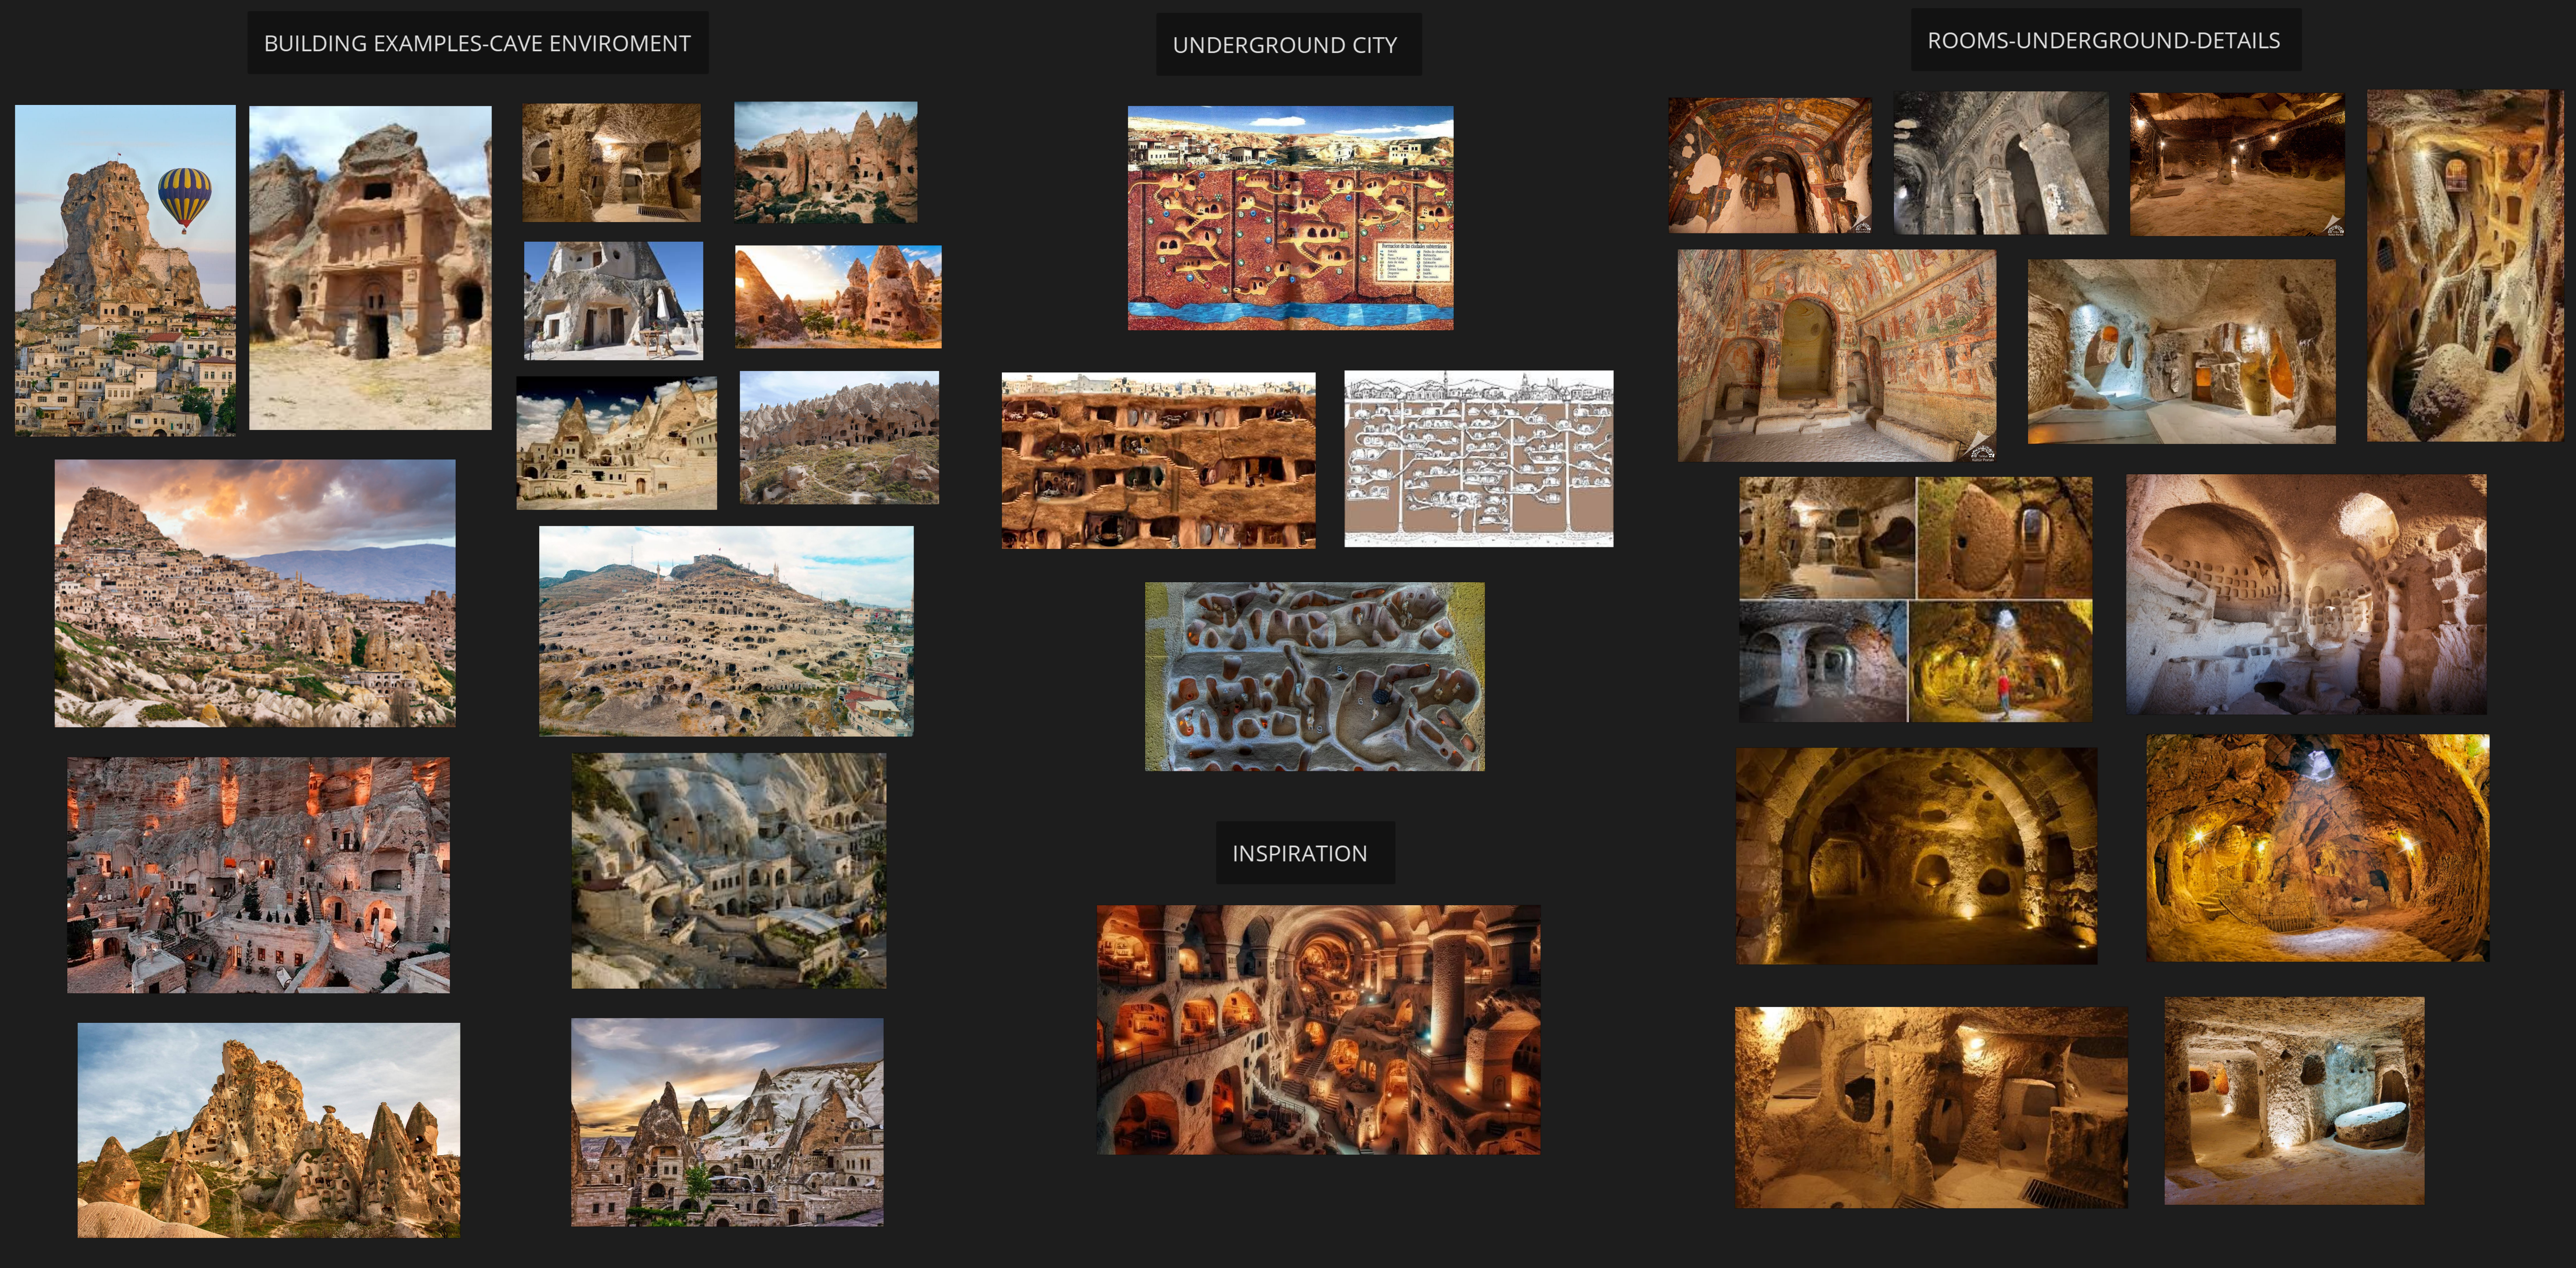Click the cave photo with person in red
Image resolution: width=2576 pixels, height=1268 pixels.
tap(2000, 661)
